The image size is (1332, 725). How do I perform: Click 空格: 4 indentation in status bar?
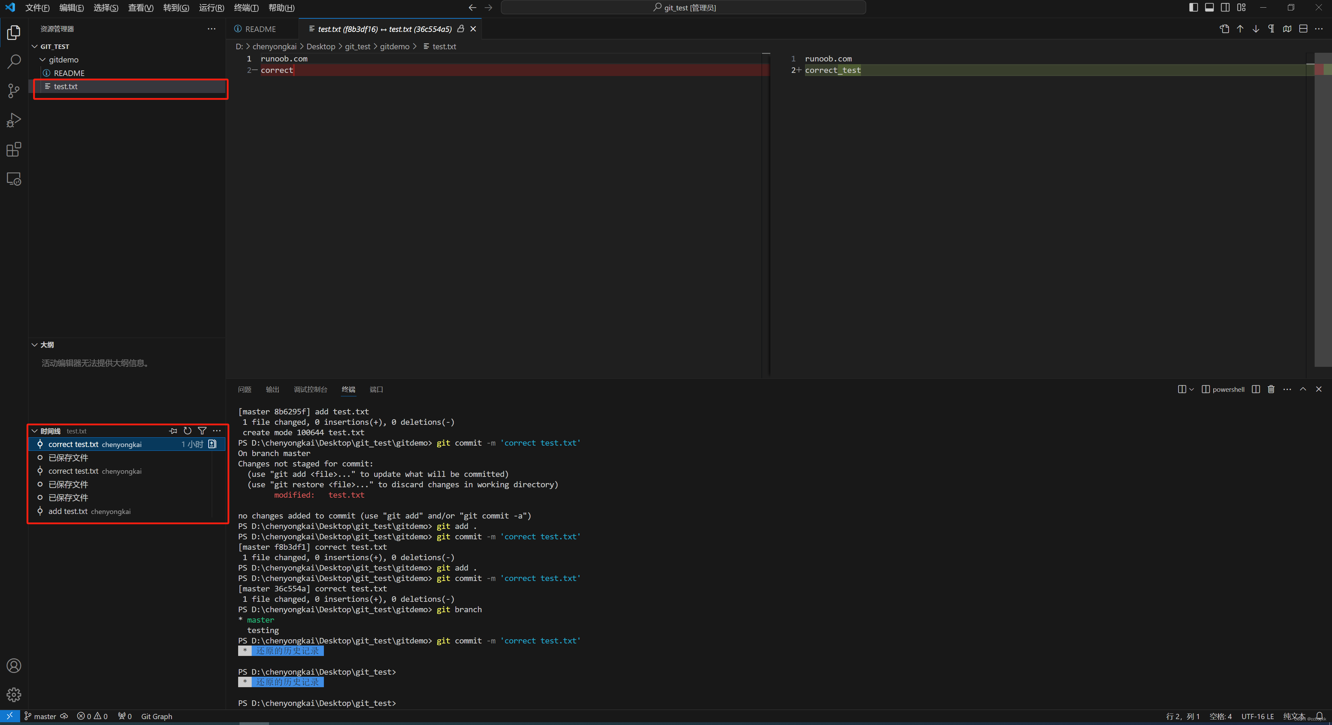pos(1220,716)
